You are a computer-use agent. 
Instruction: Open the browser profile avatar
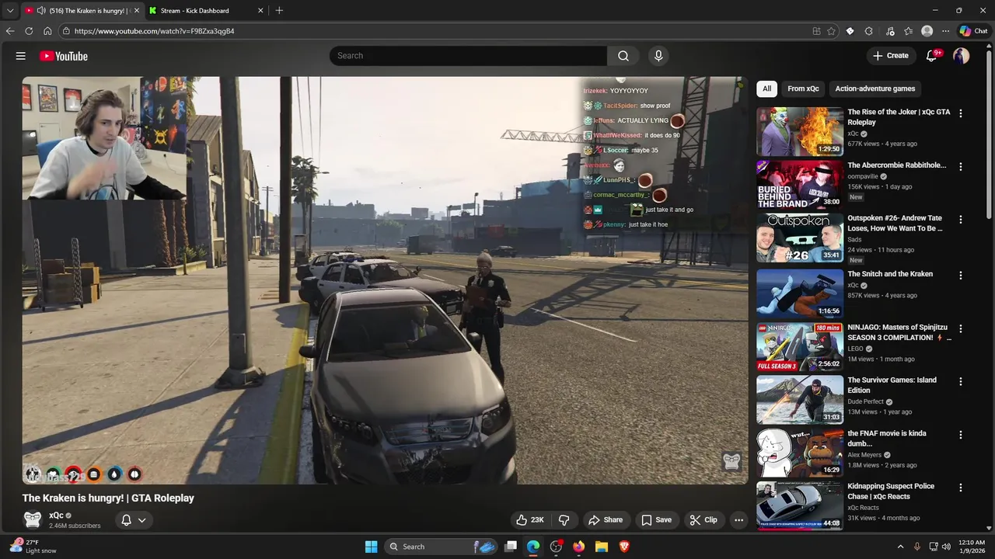point(927,31)
